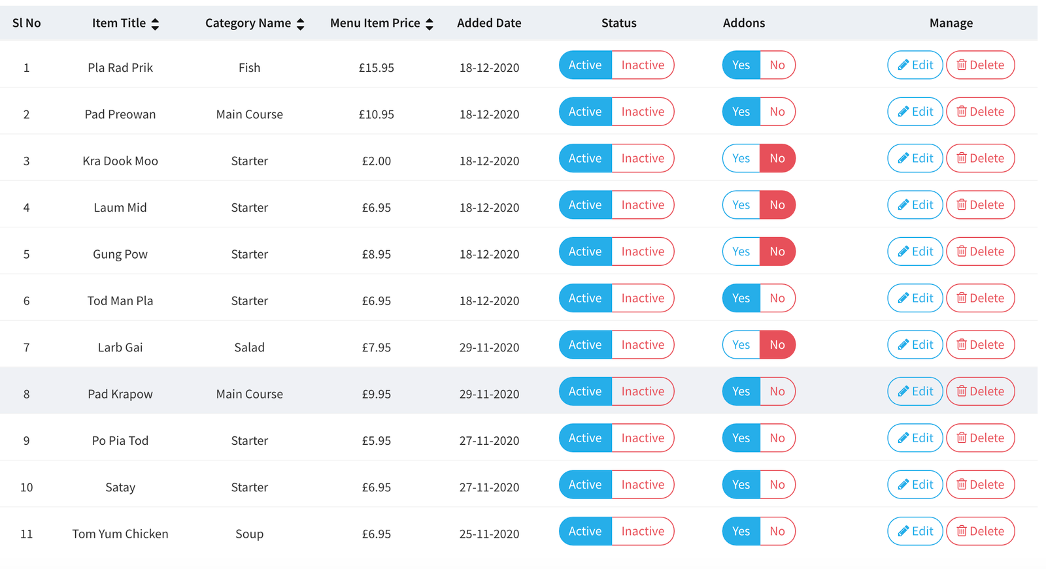Enable addons Yes for Kra Dook Moo
This screenshot has height=569, width=1046.
click(x=741, y=158)
